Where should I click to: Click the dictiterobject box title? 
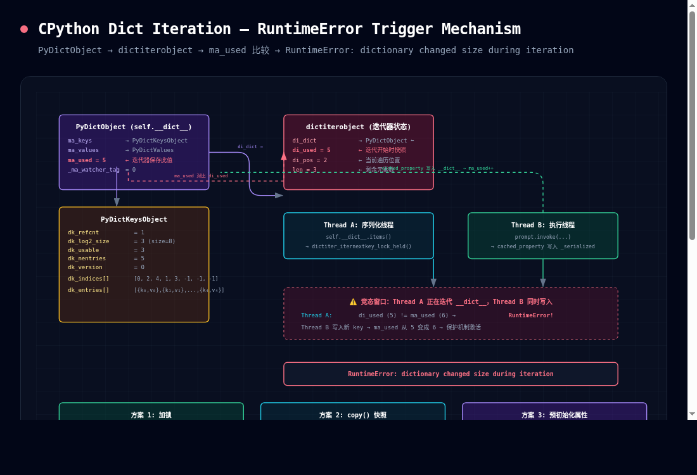tap(358, 127)
